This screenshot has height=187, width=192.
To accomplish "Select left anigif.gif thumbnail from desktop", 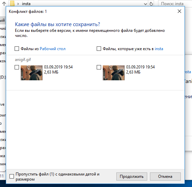I will 32,73.
